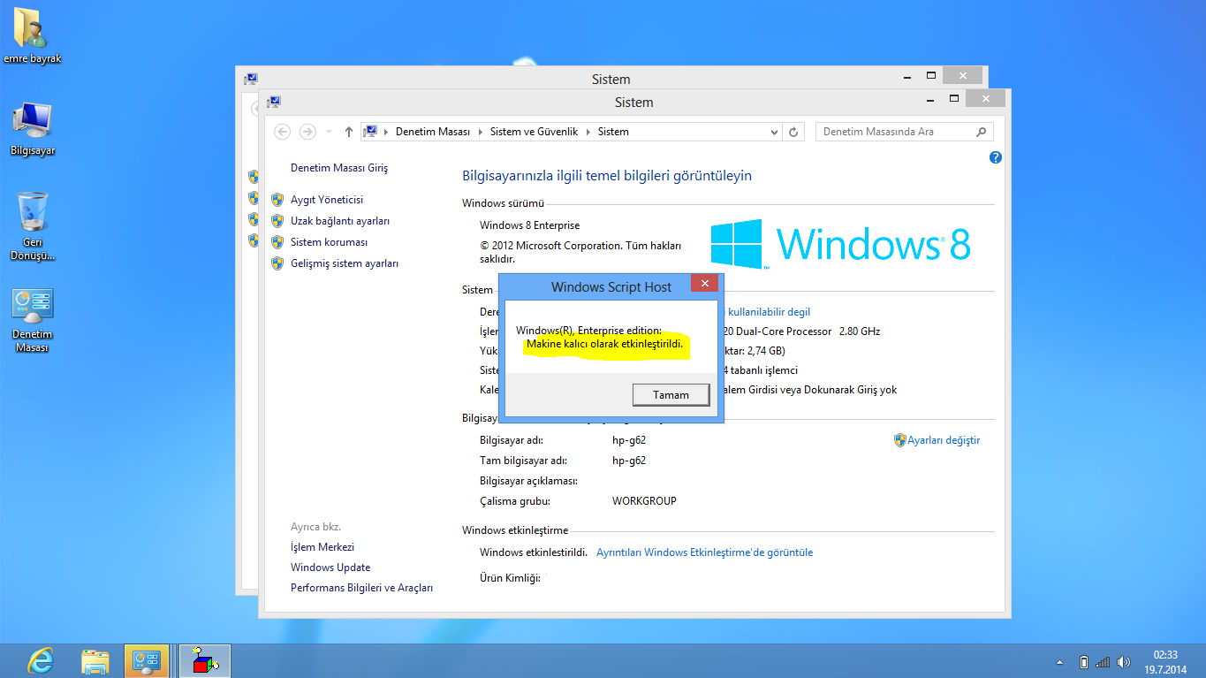Select the Geri Dönüşüm recycle bin icon

[33, 226]
